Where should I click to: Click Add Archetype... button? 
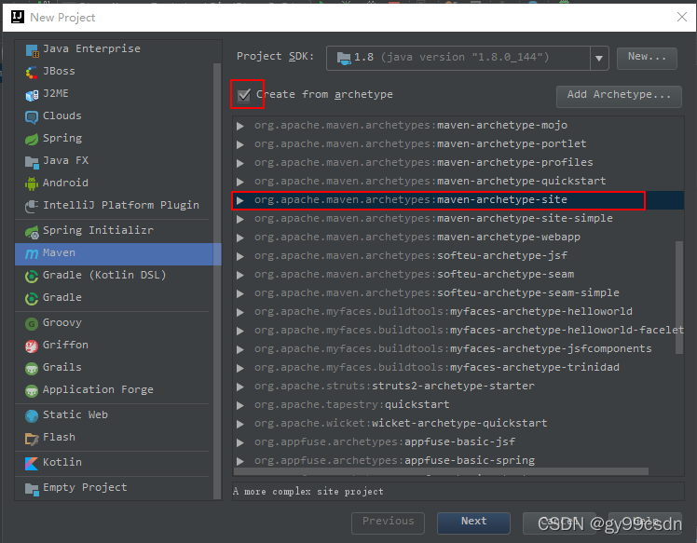tap(619, 96)
